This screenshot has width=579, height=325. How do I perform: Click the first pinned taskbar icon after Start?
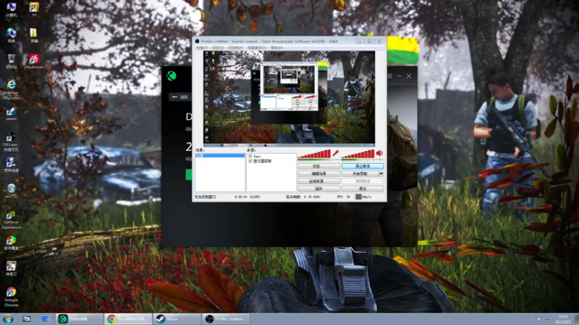click(x=26, y=319)
